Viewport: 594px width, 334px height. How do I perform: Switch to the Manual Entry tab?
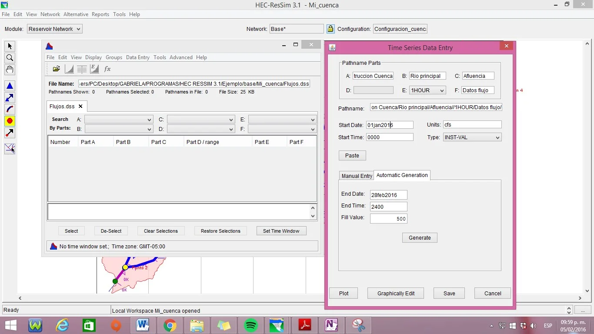[357, 176]
